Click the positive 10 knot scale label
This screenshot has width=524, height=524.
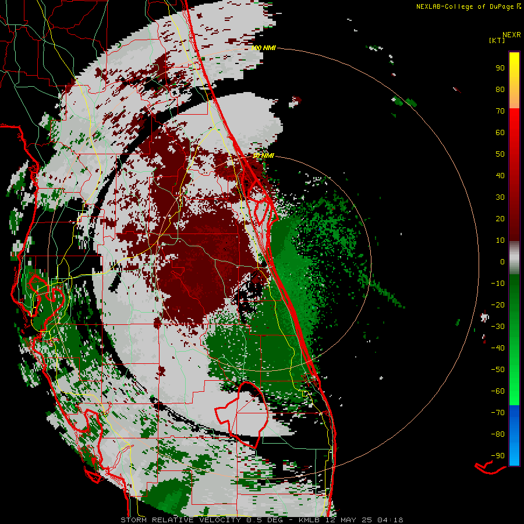500,240
